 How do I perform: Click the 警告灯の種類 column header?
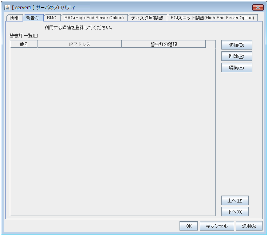pos(163,44)
